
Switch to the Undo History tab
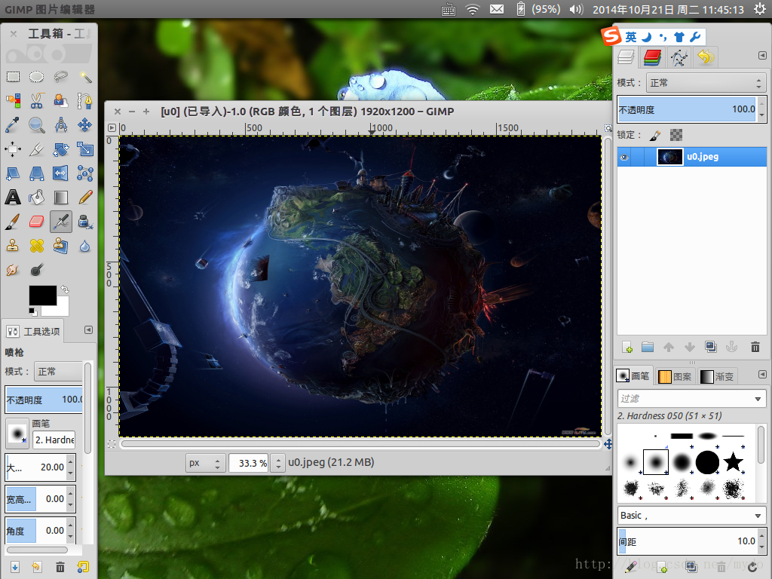pos(705,57)
